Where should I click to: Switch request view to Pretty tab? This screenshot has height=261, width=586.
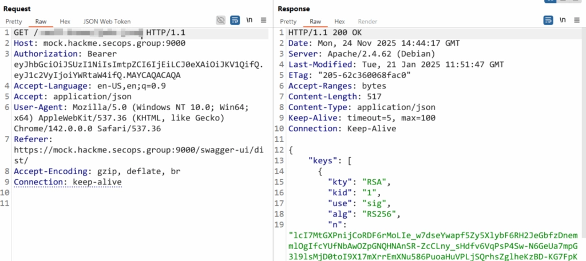click(x=15, y=21)
